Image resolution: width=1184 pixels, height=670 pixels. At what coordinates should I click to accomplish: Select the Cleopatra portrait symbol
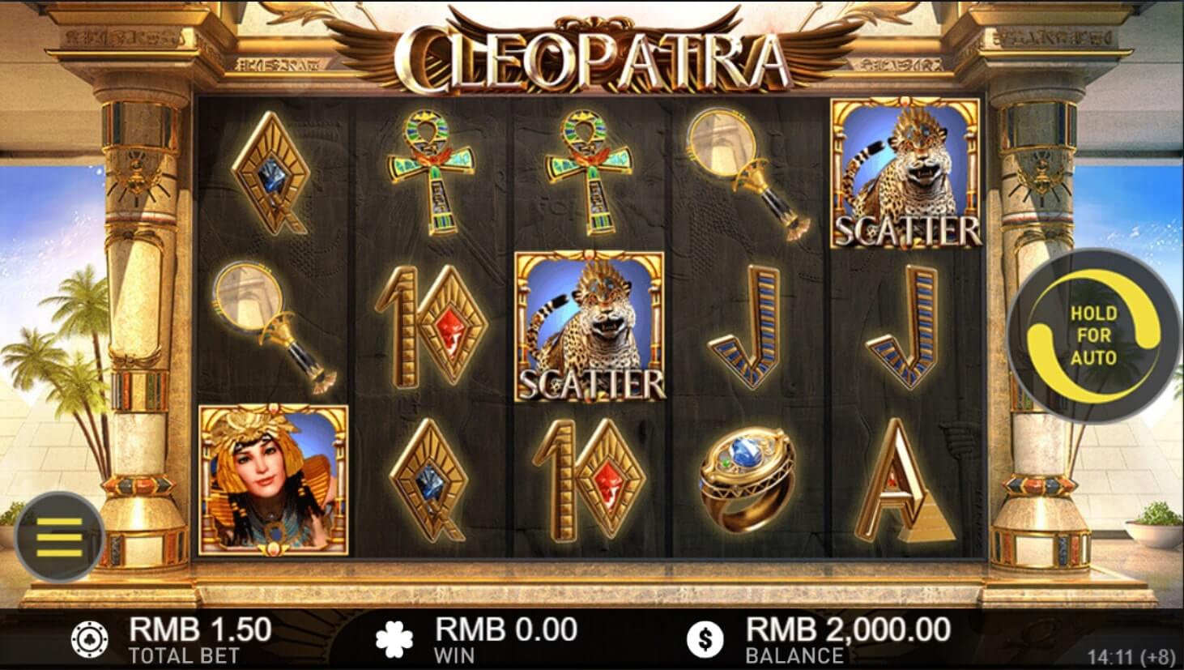(x=274, y=480)
